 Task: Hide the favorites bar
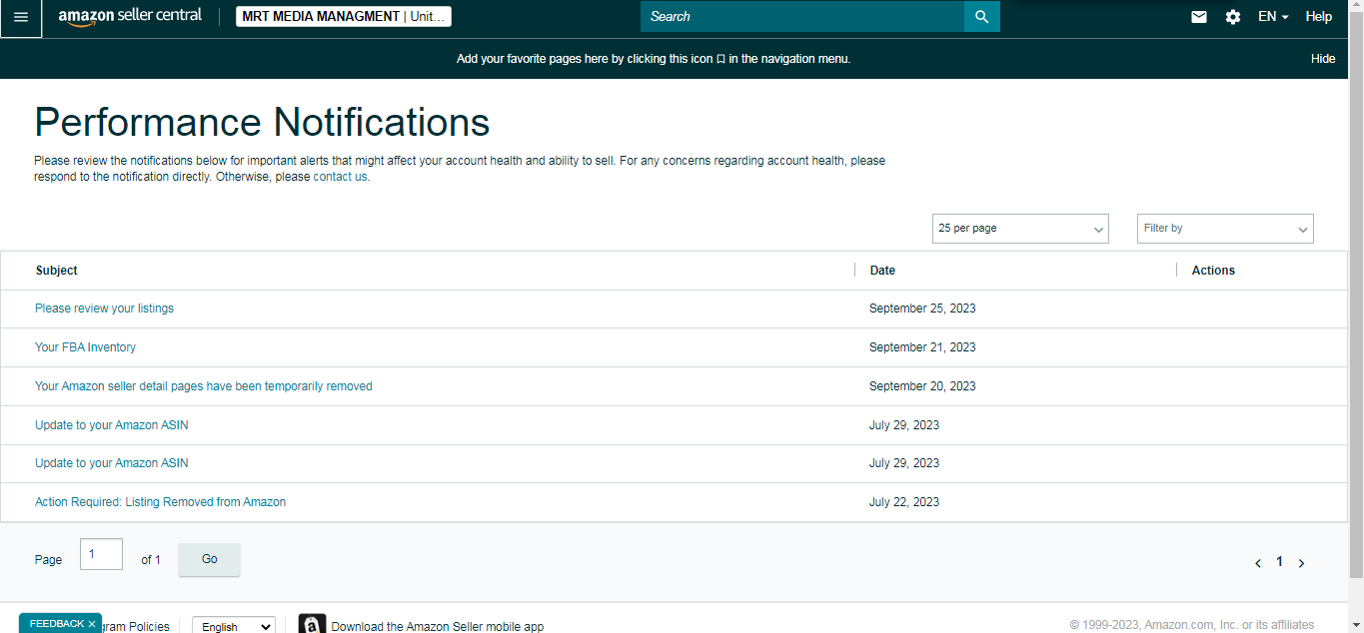coord(1322,59)
